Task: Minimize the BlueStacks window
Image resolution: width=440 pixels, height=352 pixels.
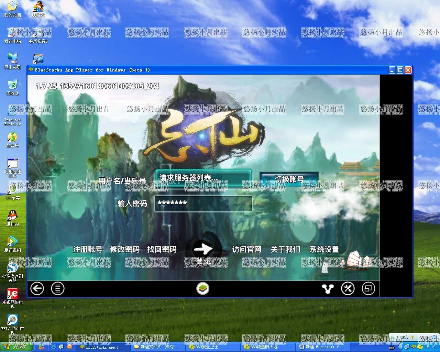Action: [392, 70]
